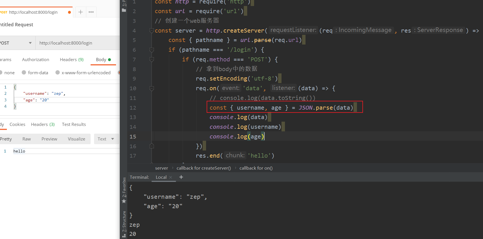Select the Body tab in request
The height and width of the screenshot is (239, 483).
coord(103,59)
